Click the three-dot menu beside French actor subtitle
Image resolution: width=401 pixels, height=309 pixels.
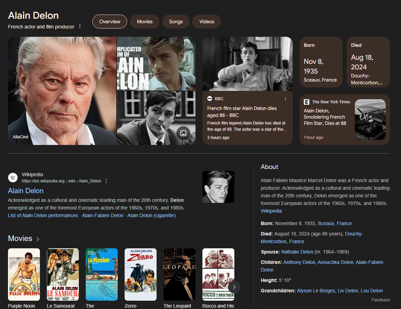(x=80, y=26)
